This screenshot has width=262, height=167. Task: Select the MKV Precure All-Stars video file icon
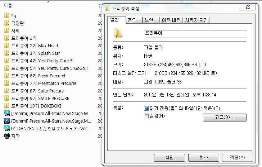point(7,114)
